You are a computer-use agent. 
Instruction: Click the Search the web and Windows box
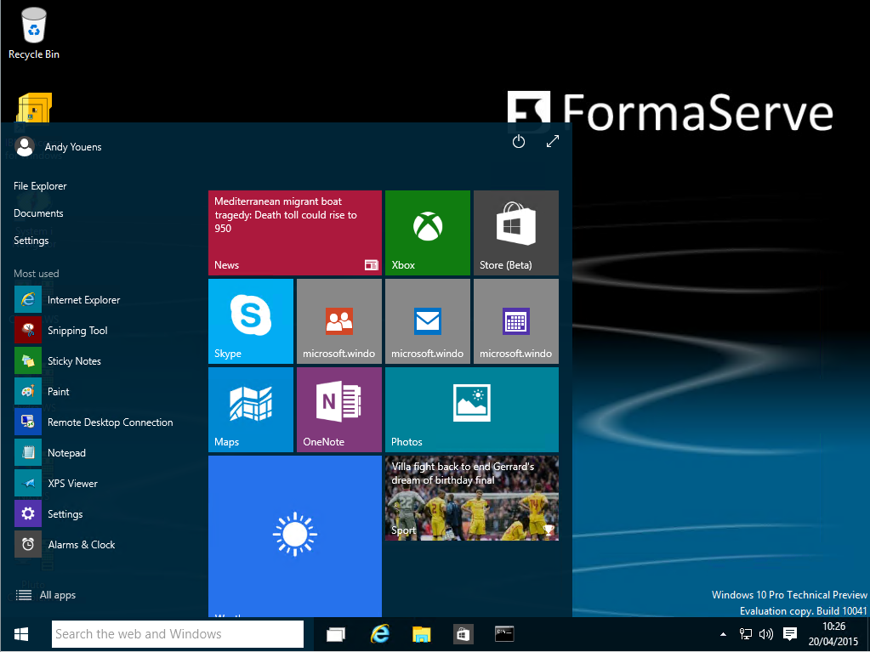coord(177,634)
